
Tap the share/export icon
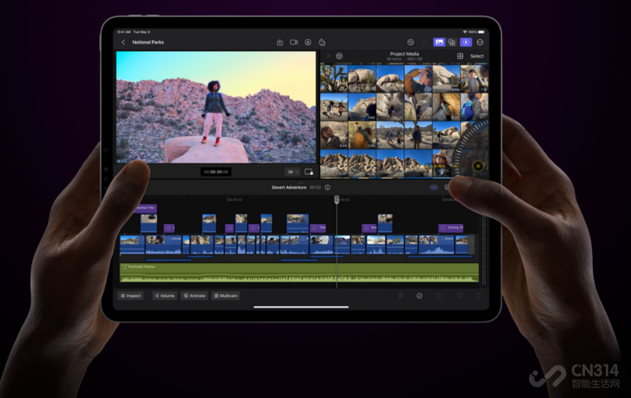click(322, 42)
